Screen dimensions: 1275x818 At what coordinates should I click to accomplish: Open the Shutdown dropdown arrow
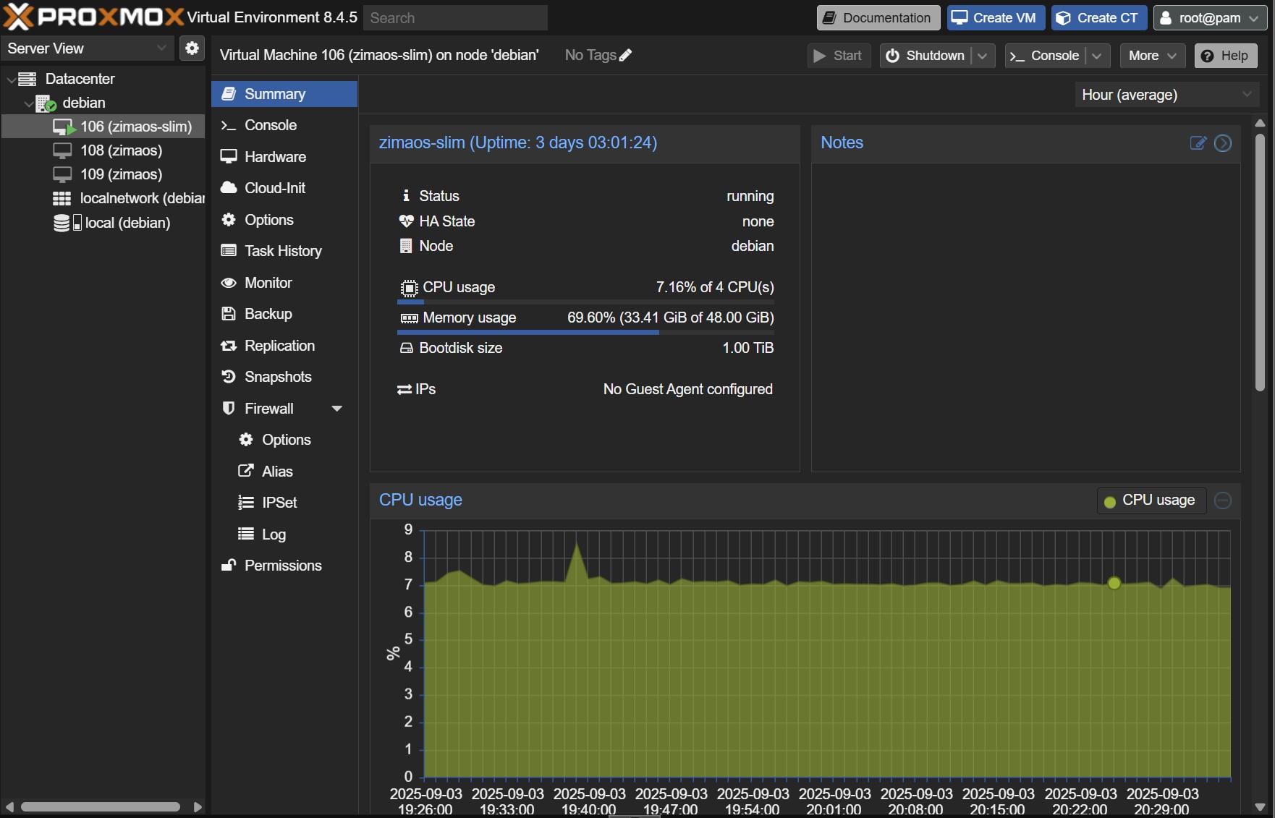[982, 56]
